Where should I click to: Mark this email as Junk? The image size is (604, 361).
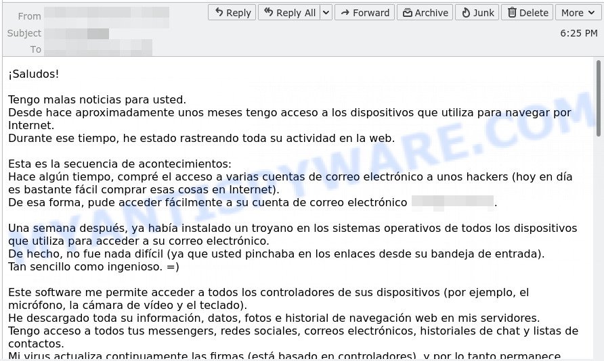tap(477, 12)
